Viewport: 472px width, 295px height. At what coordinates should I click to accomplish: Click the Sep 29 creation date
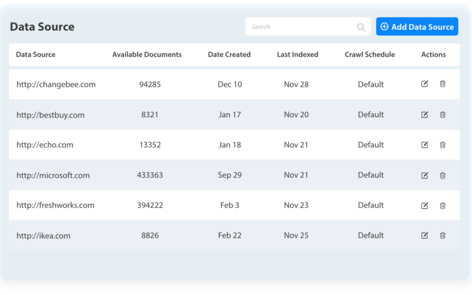[230, 175]
